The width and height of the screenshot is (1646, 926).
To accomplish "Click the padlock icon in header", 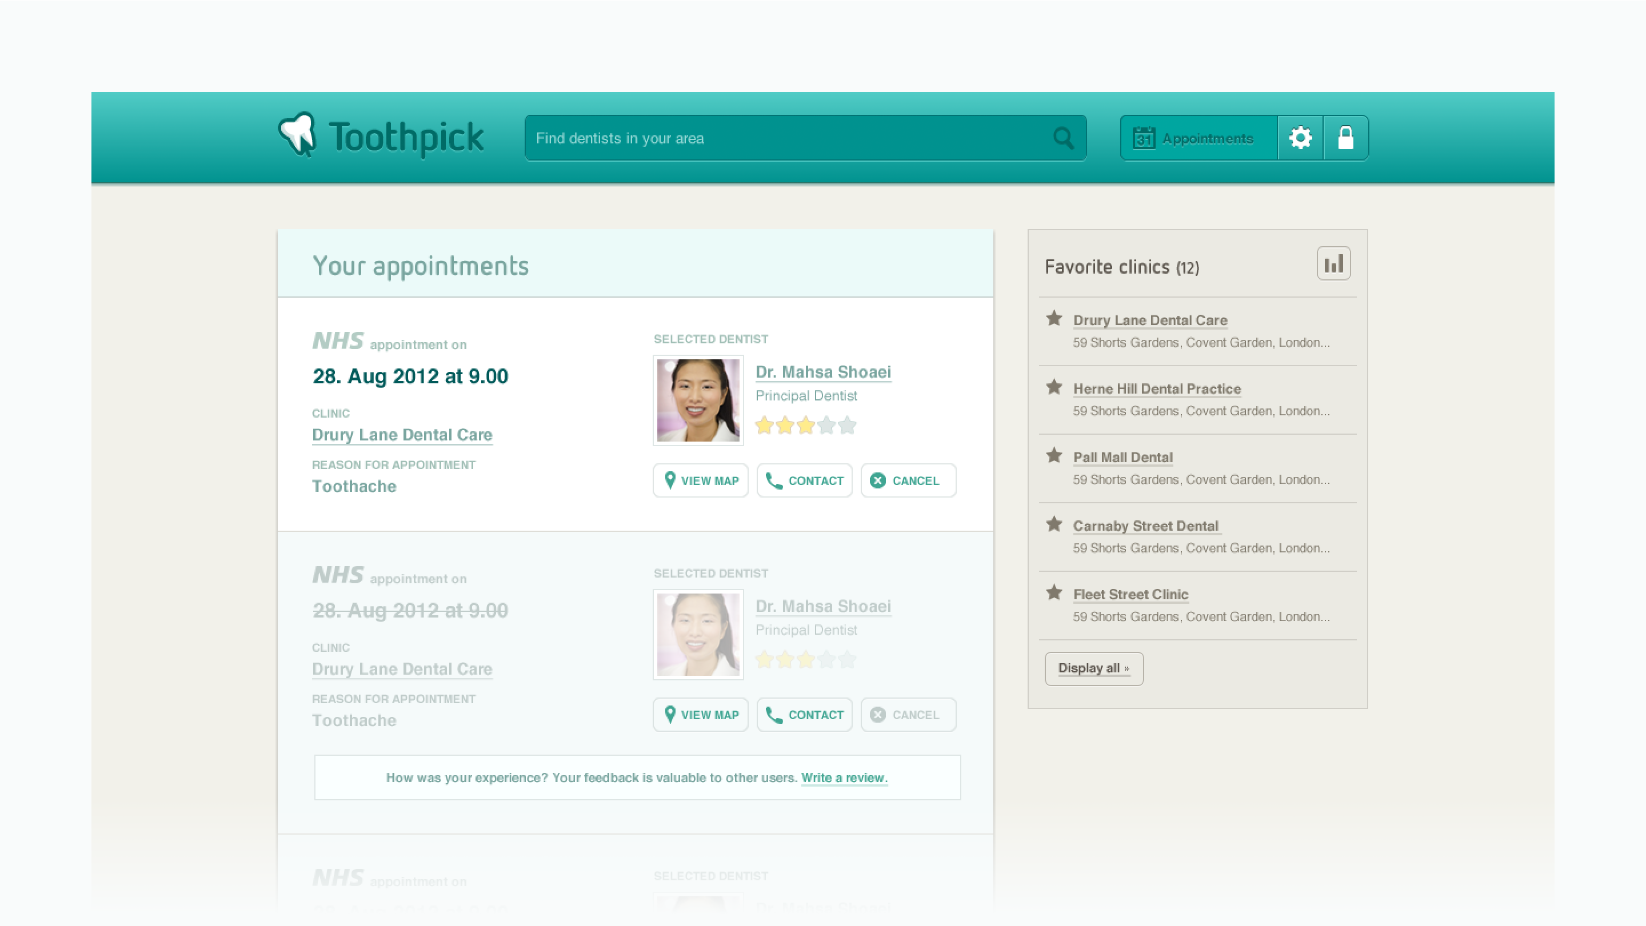I will tap(1346, 138).
